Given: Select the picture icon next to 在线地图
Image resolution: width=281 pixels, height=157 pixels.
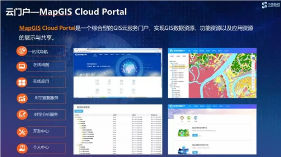Looking at the screenshot, I should [x=22, y=66].
